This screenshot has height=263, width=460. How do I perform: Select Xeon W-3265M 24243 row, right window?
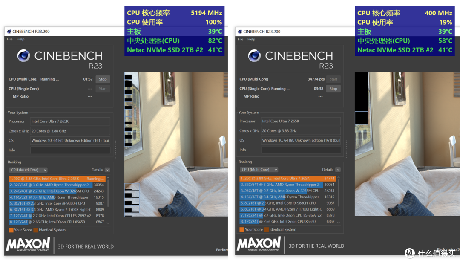[x=288, y=191]
